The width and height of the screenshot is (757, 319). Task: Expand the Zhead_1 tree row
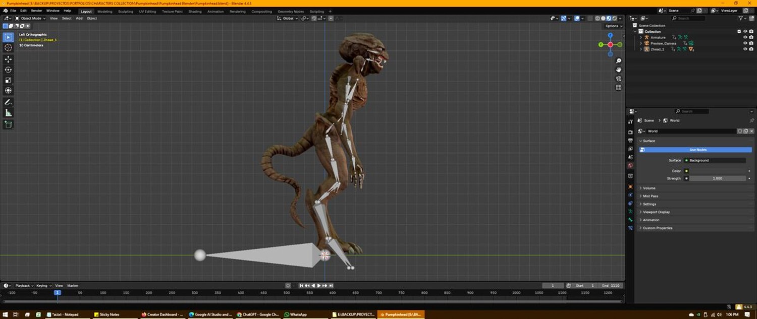[x=641, y=49]
